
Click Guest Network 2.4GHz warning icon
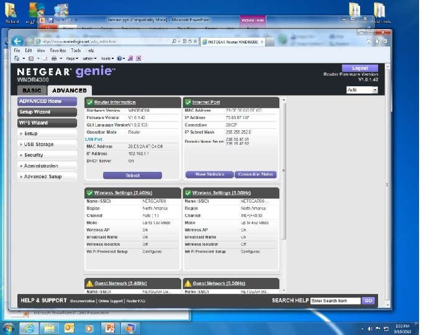point(89,283)
